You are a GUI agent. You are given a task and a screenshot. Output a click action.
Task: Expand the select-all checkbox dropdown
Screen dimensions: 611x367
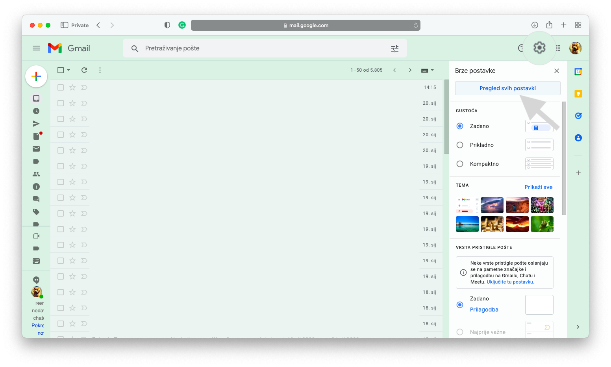click(69, 70)
